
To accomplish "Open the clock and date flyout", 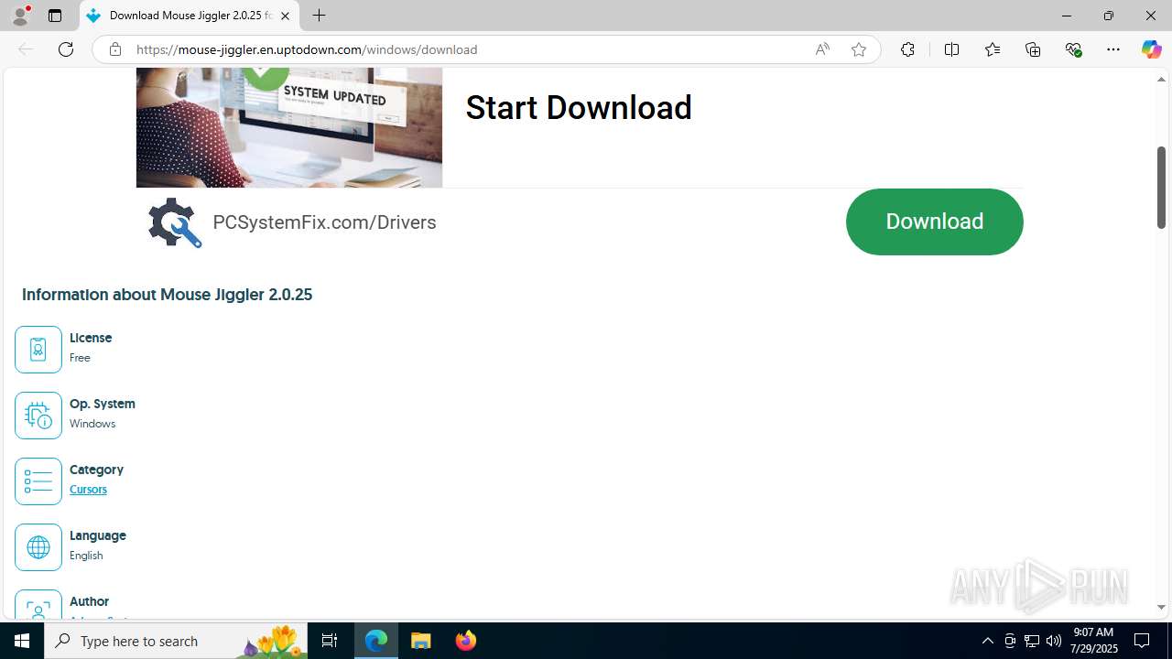I will click(1094, 641).
